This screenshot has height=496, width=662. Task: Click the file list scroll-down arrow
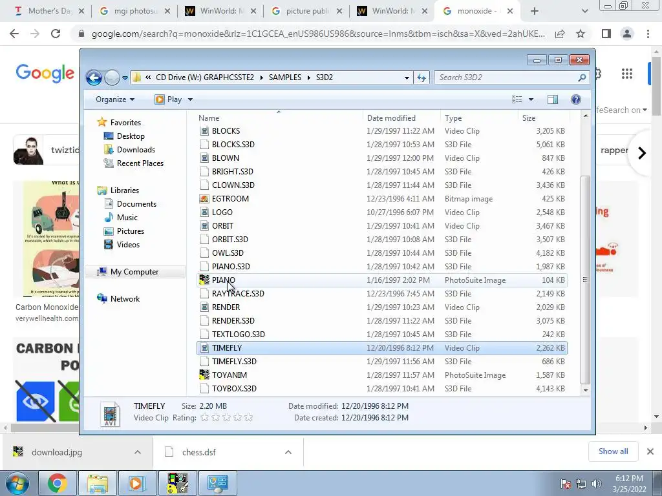coord(585,390)
